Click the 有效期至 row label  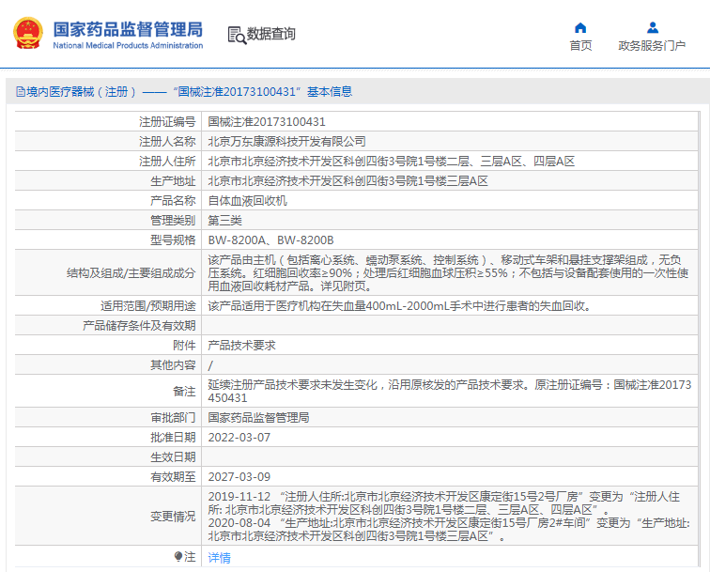pyautogui.click(x=173, y=477)
